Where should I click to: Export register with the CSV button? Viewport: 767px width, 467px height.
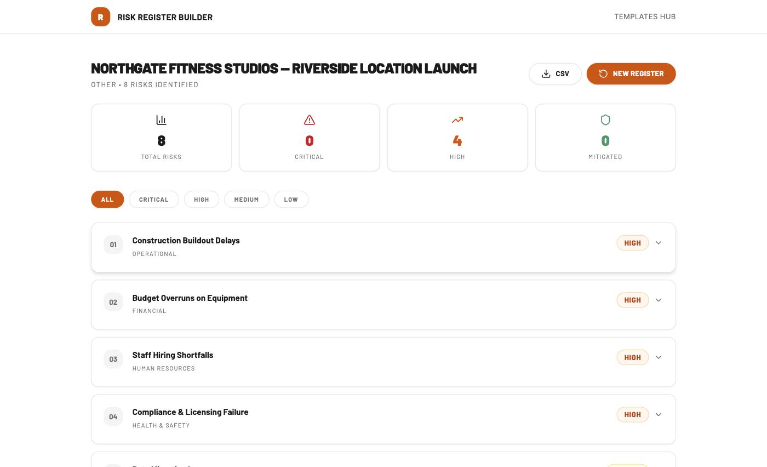coord(555,74)
